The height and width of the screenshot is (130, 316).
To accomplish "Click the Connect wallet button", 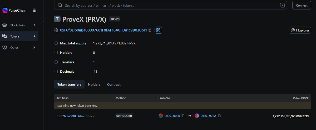I will coord(302,5).
